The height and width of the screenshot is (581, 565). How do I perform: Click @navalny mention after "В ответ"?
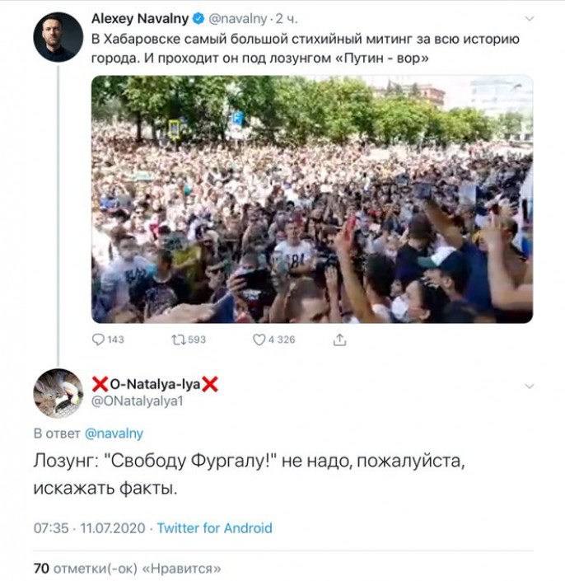[114, 433]
